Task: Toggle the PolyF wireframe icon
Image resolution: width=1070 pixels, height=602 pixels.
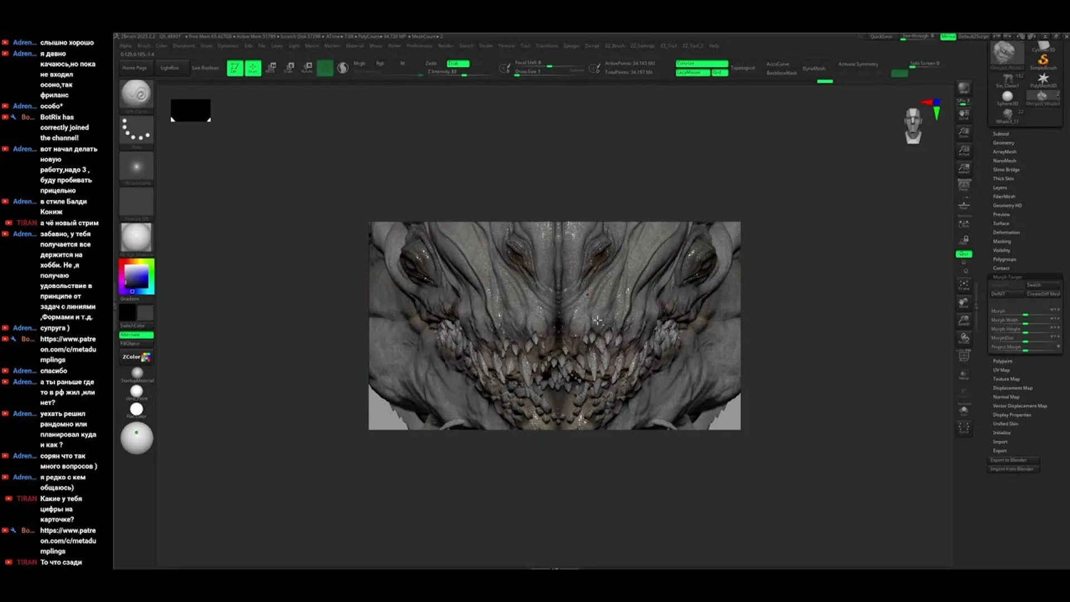Action: tap(964, 356)
